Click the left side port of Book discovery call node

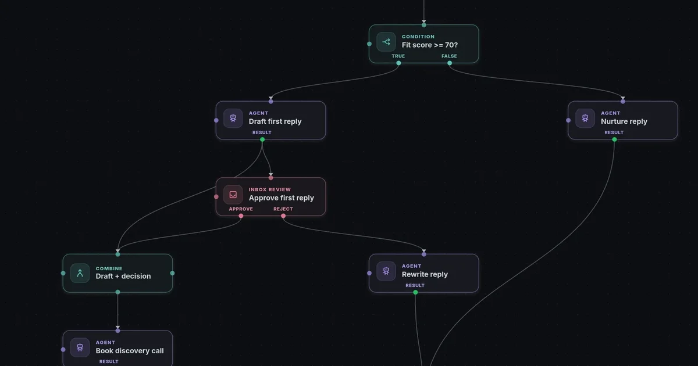pos(63,350)
